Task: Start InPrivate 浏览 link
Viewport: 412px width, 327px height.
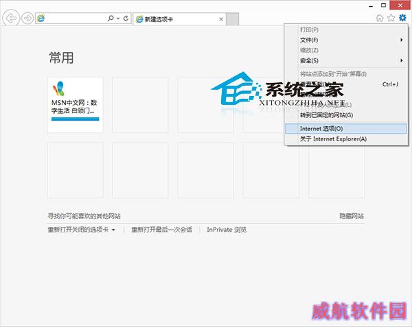Action: [x=227, y=230]
